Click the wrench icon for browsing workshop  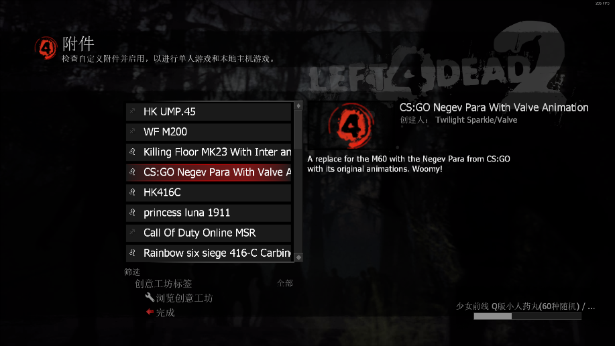pyautogui.click(x=150, y=297)
